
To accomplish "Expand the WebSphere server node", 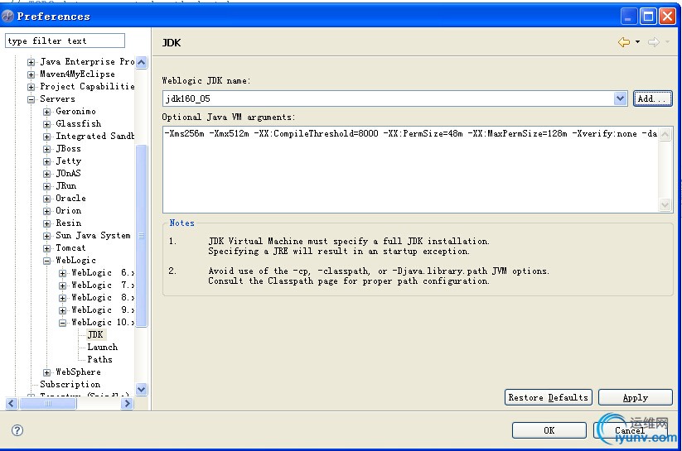I will coord(46,372).
